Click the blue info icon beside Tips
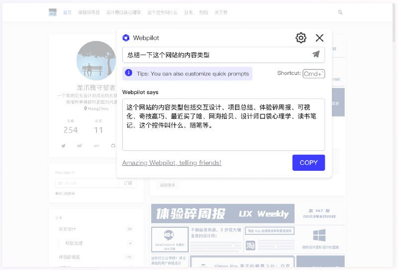 pos(129,73)
